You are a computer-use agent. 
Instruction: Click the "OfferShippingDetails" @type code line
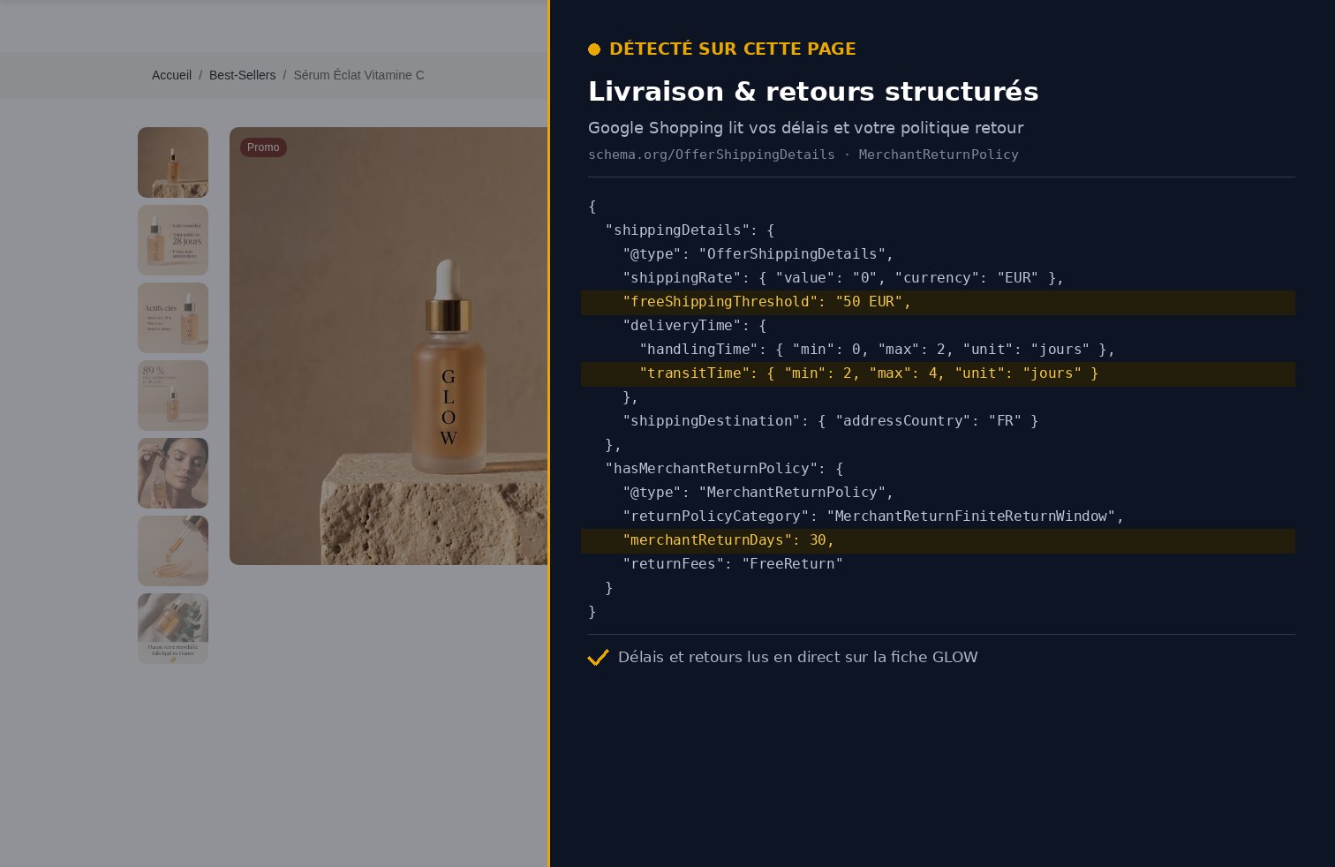pos(758,254)
